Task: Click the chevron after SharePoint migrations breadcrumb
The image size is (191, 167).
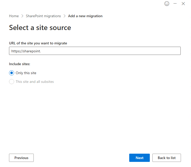Action: point(64,16)
